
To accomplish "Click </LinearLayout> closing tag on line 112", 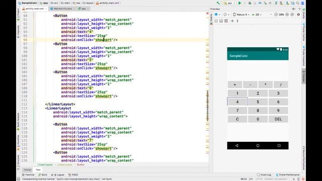I will coord(60,104).
